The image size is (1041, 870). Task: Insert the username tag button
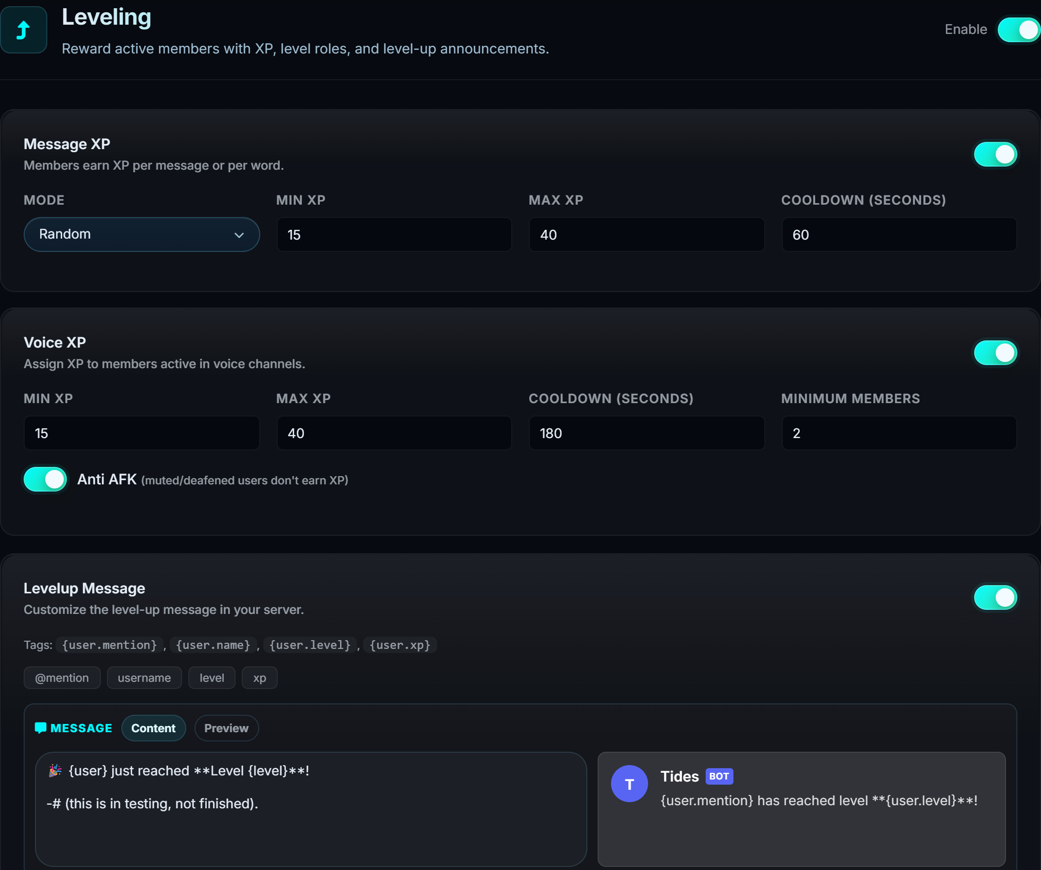tap(144, 678)
